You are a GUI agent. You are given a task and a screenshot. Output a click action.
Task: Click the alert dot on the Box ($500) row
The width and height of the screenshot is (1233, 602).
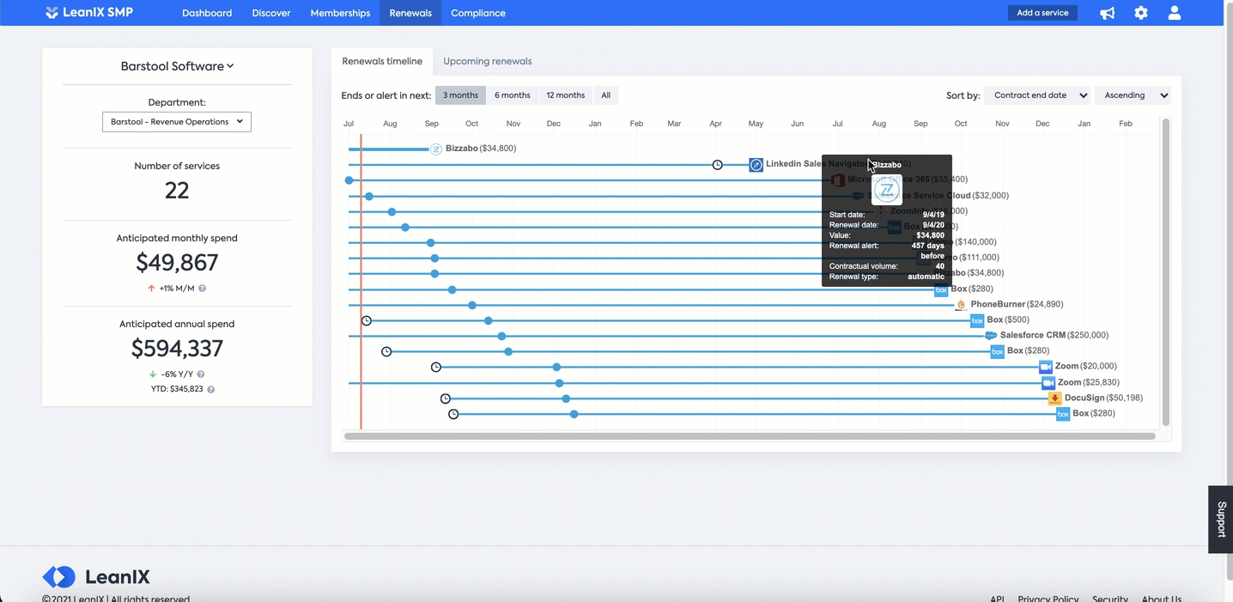click(x=488, y=320)
